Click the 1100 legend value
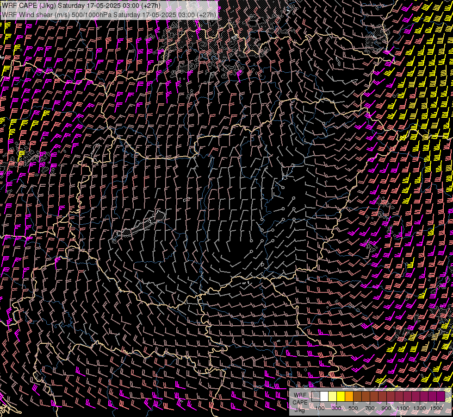 (x=403, y=408)
